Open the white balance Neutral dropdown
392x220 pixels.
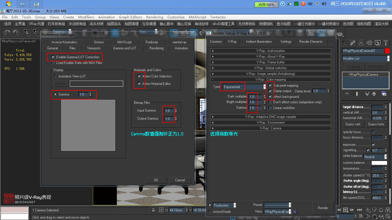click(x=375, y=157)
